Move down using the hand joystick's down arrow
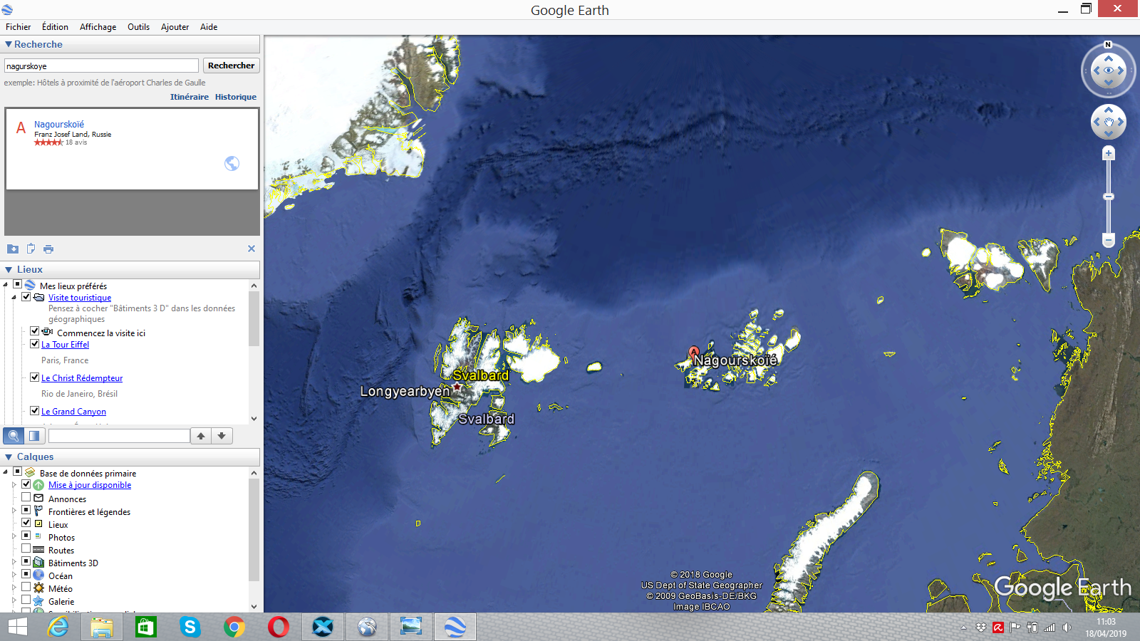 [x=1109, y=134]
